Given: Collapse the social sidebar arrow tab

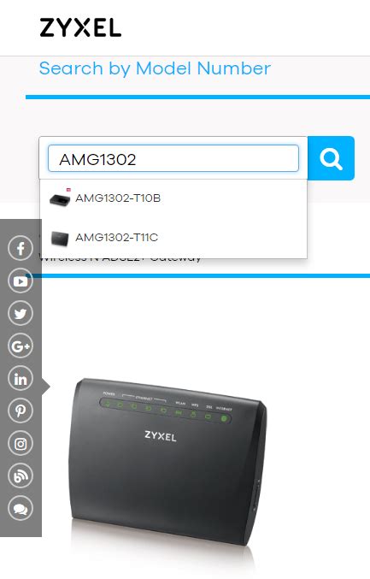Looking at the screenshot, I should click(x=46, y=387).
